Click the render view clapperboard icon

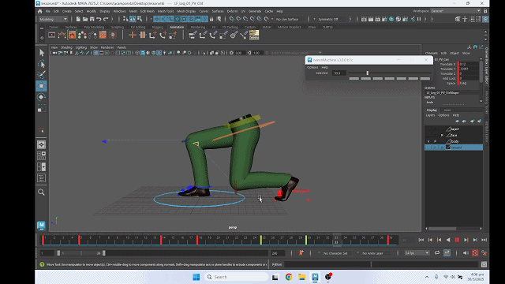tap(364, 19)
